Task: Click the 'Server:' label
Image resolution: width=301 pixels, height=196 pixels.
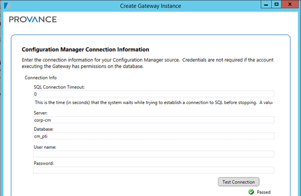Action: point(41,113)
